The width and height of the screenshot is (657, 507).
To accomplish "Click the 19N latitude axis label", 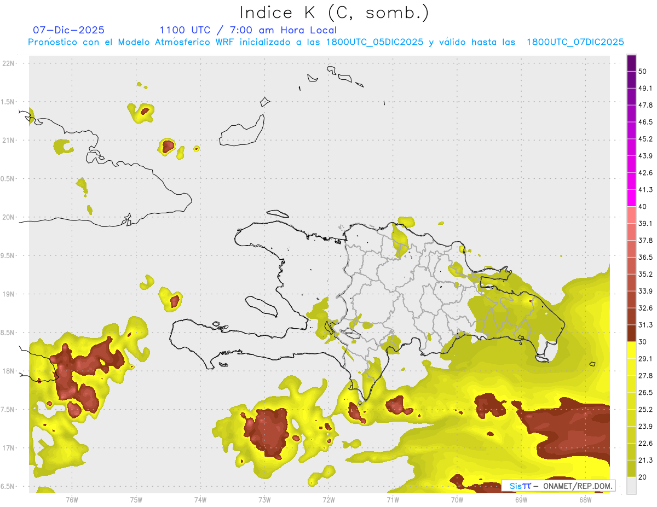I will (9, 294).
